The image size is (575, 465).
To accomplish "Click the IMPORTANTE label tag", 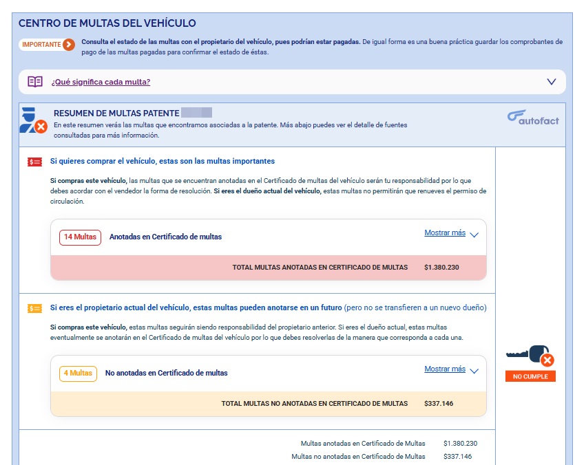I will tap(41, 45).
